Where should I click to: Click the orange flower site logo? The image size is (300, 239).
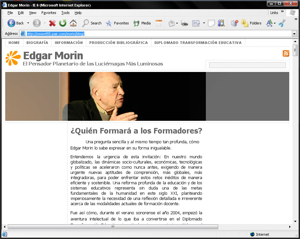13,58
